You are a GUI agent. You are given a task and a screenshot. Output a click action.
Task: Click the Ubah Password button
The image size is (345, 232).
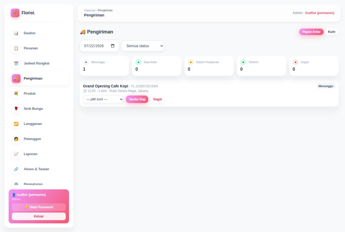(39, 207)
